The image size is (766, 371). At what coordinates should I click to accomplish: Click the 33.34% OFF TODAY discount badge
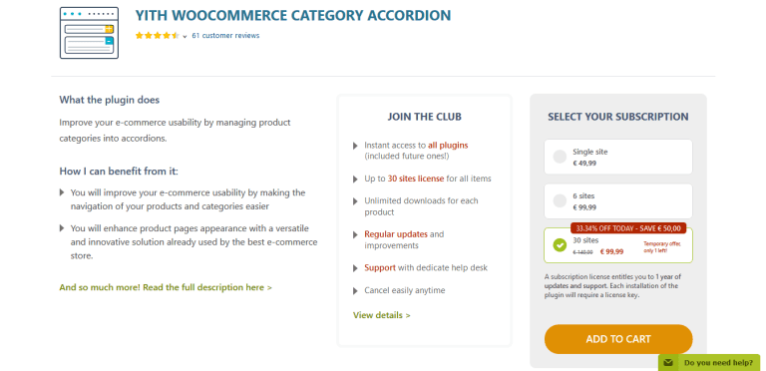[628, 228]
